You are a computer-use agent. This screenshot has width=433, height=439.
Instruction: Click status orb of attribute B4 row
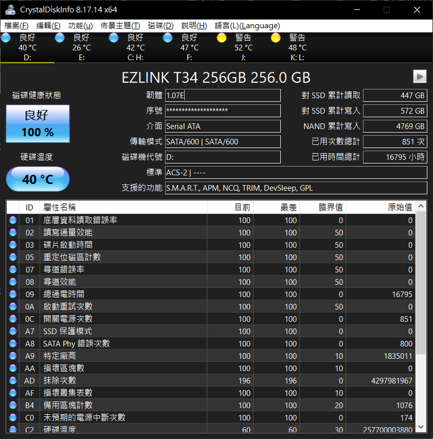click(x=13, y=405)
